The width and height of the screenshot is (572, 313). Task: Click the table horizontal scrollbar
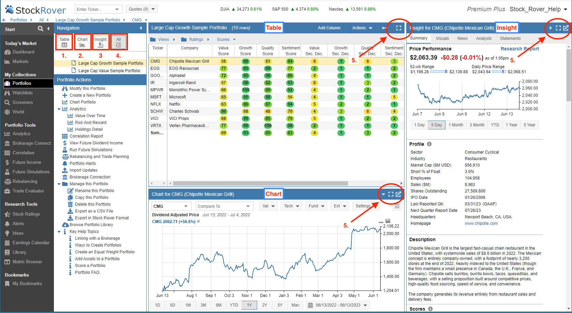click(261, 183)
